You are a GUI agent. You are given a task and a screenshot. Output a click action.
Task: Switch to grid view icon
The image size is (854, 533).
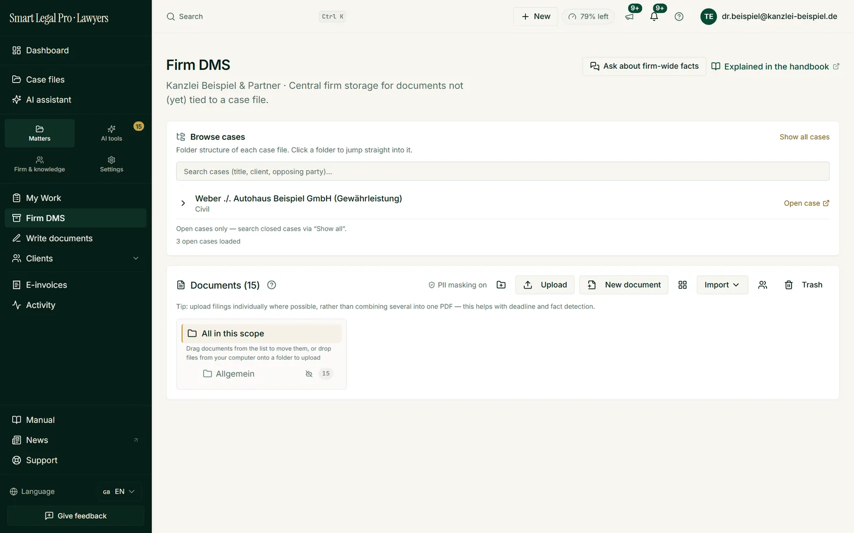(682, 285)
